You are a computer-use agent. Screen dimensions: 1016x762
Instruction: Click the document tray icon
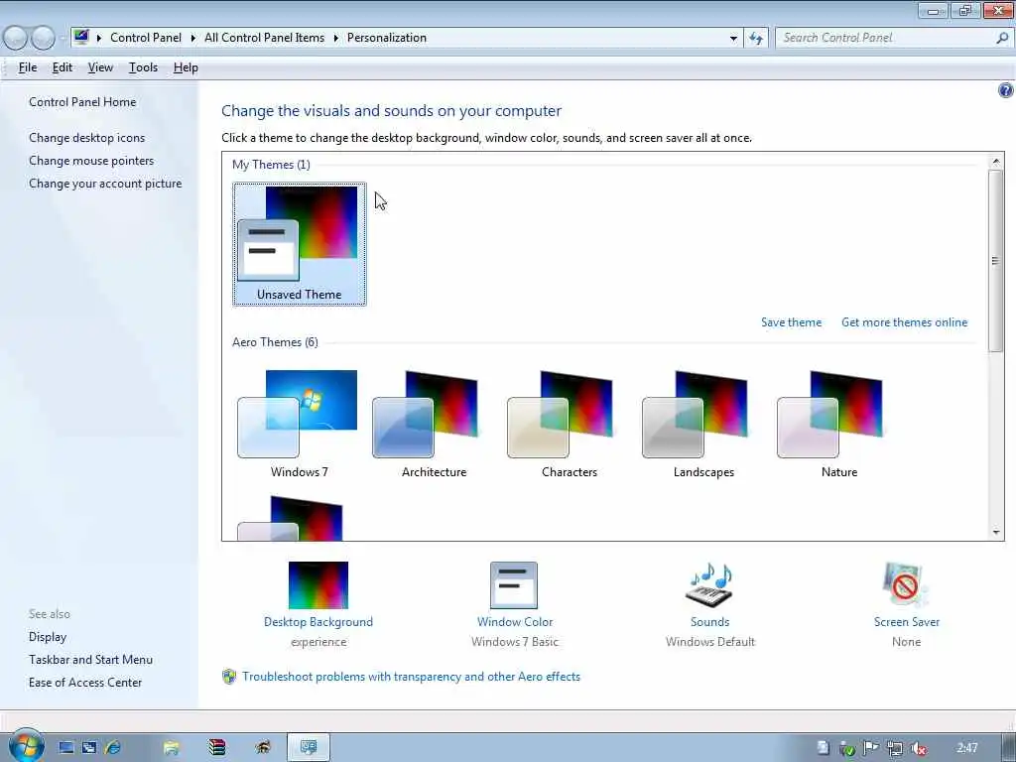click(x=823, y=748)
